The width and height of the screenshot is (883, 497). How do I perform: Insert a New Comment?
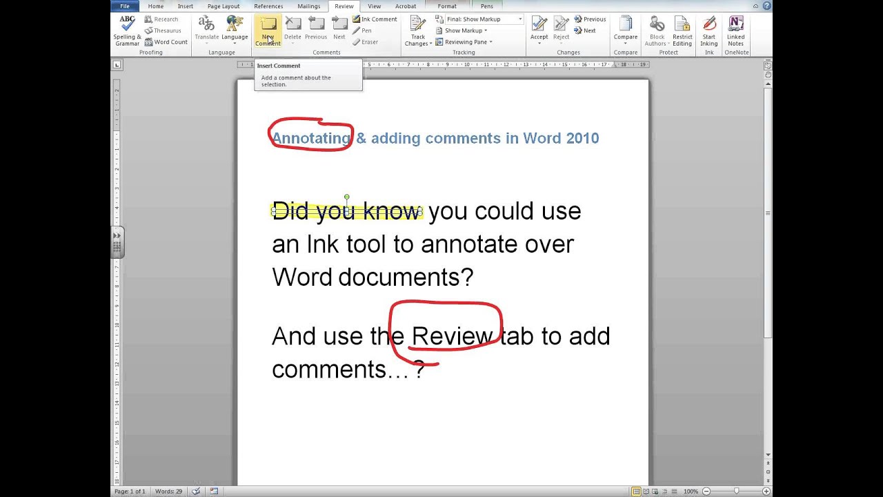click(268, 31)
